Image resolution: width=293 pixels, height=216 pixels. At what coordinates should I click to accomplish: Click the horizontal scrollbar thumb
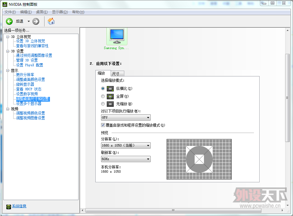coord(173,210)
